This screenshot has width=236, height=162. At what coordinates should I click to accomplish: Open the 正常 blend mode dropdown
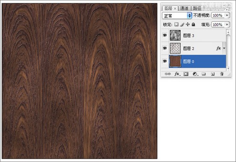point(177,16)
